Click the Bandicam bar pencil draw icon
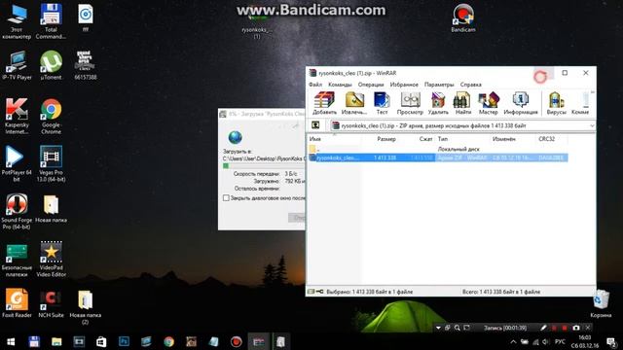623x350 pixels. [x=543, y=328]
